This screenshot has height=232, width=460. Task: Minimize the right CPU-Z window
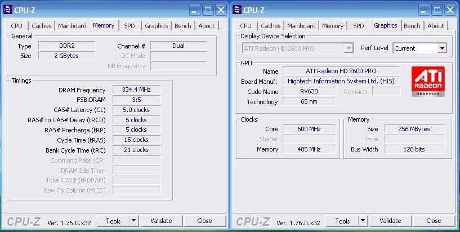tap(423, 10)
